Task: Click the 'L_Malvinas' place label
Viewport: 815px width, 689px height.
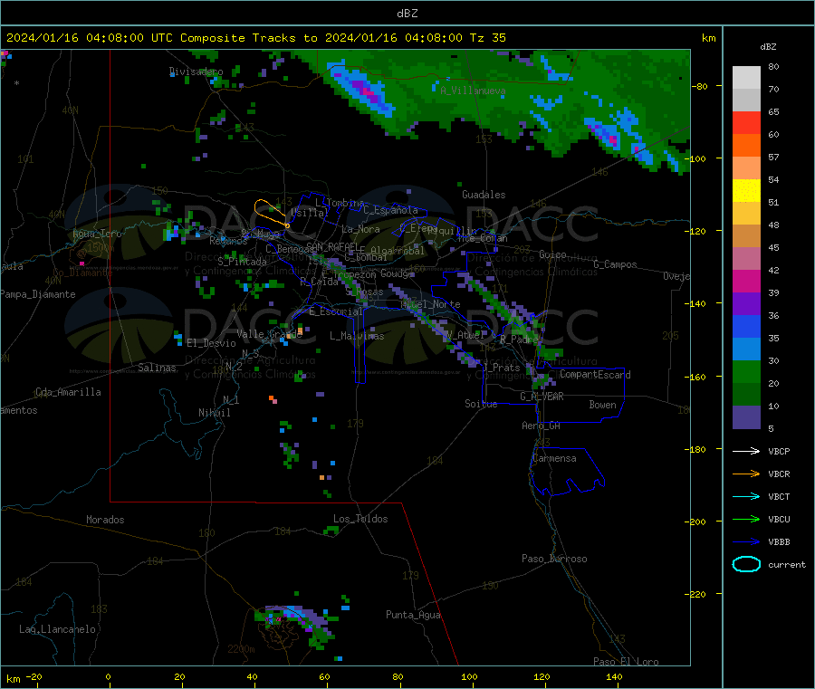Action: coord(357,336)
